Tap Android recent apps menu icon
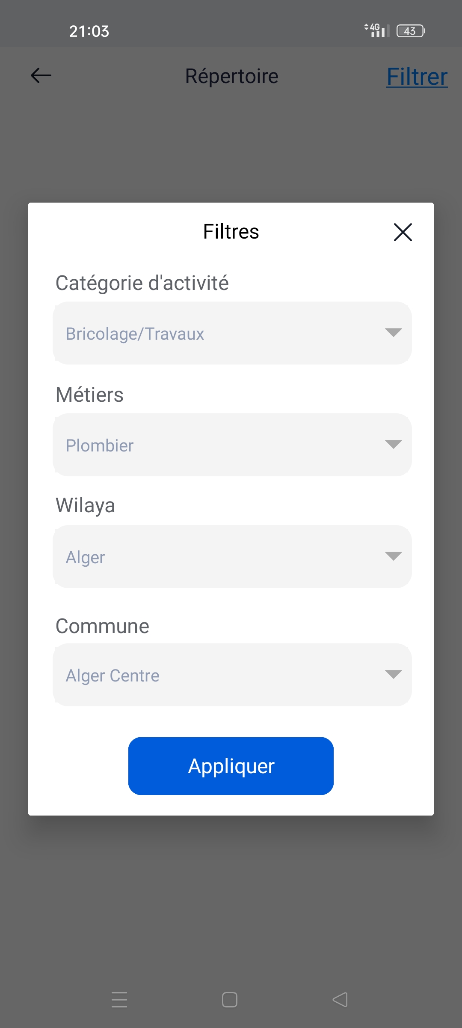This screenshot has height=1028, width=462. (x=119, y=1000)
